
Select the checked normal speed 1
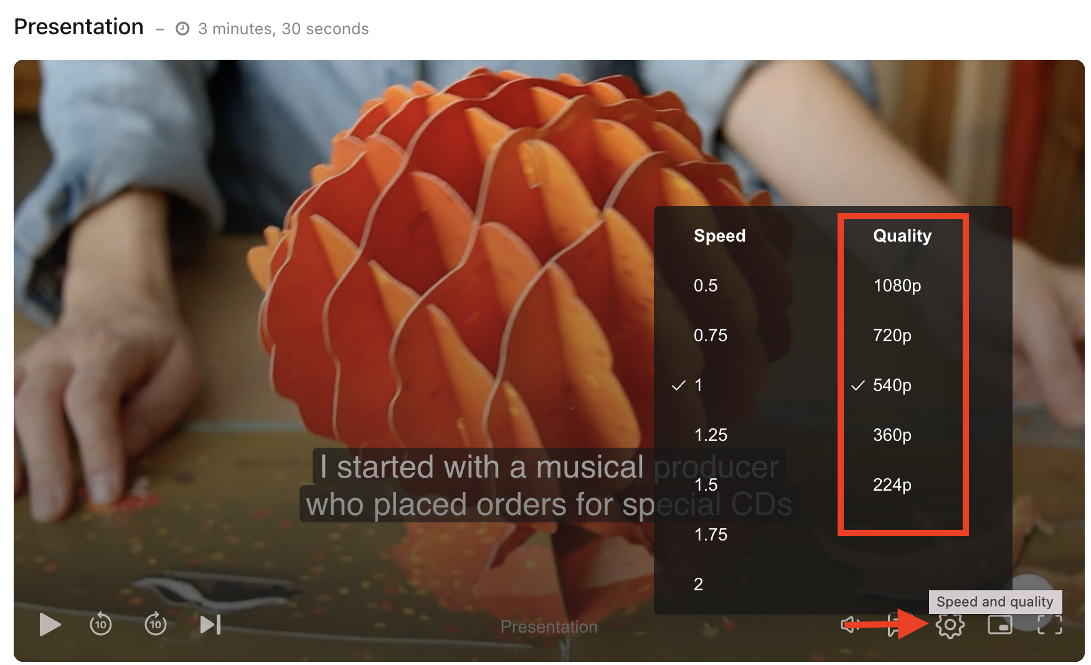pyautogui.click(x=698, y=385)
